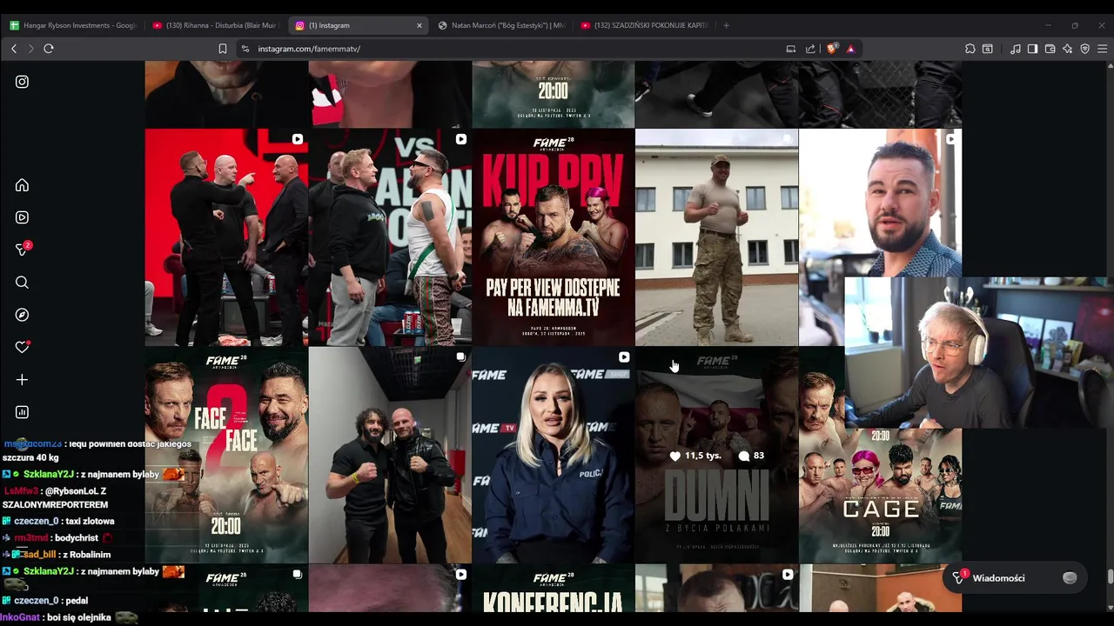Open the Explore compass icon
The width and height of the screenshot is (1114, 626).
coord(22,315)
